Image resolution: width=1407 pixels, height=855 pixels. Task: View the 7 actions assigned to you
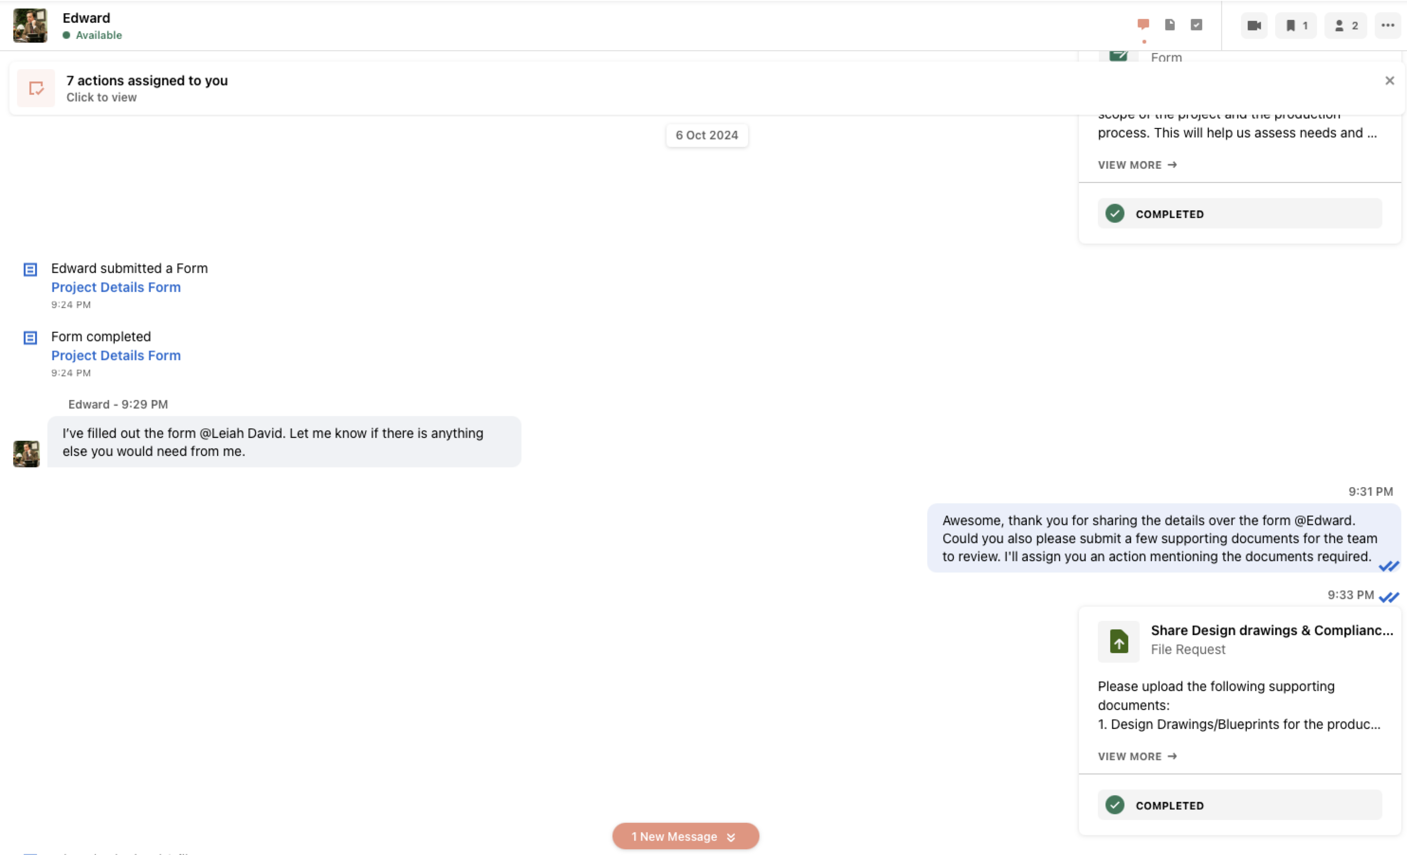click(147, 81)
